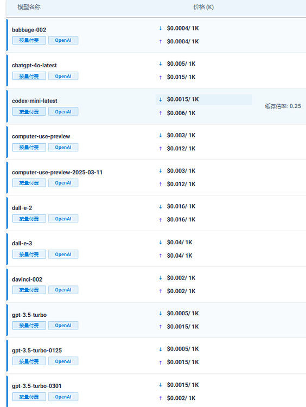Click the OpenAI tag under babbage-002
Image resolution: width=306 pixels, height=407 pixels.
(63, 40)
